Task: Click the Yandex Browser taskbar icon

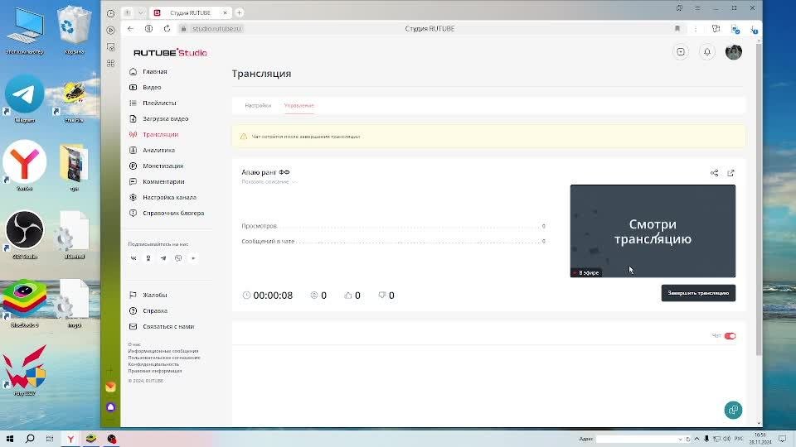Action: click(70, 439)
